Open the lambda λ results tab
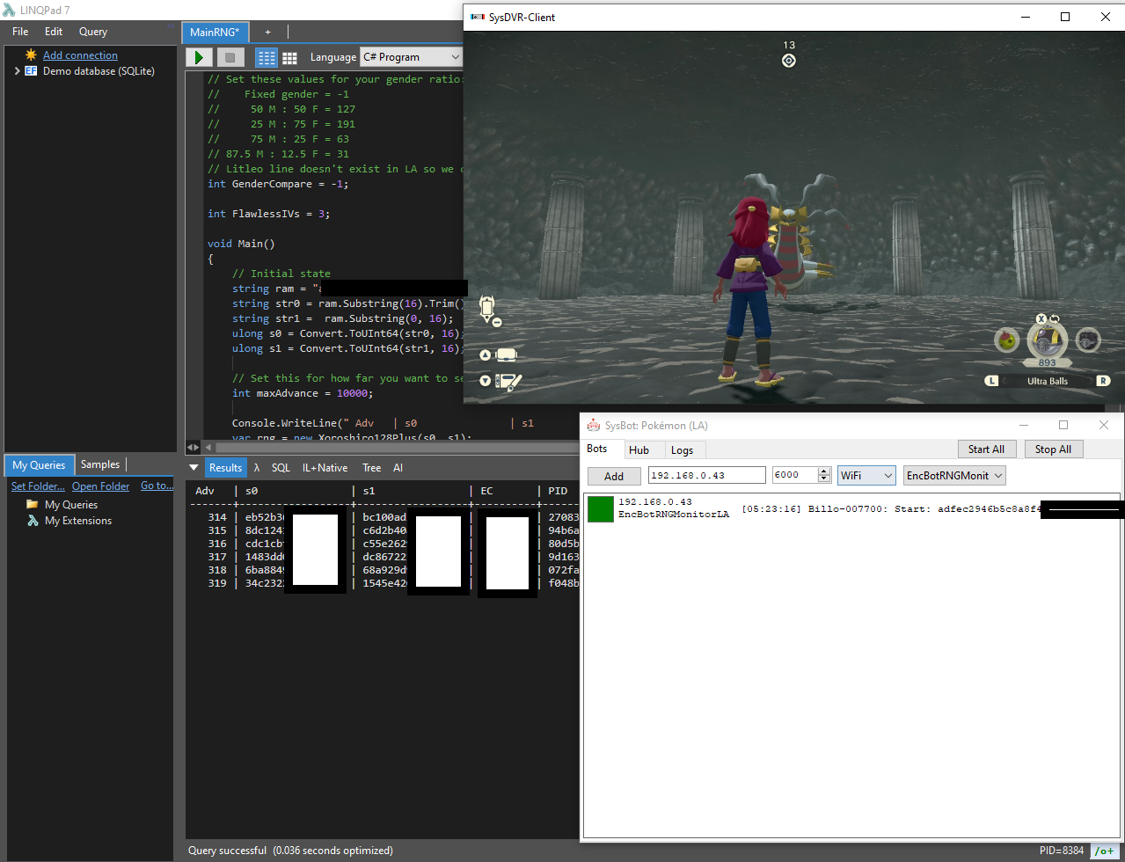The width and height of the screenshot is (1125, 862). [257, 468]
